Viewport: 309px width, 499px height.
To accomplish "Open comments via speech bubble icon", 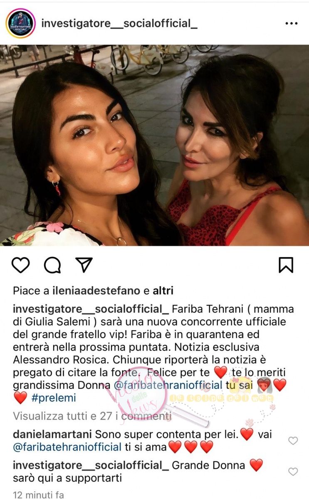I will (x=52, y=265).
